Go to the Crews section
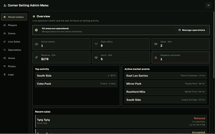 pyautogui.click(x=14, y=33)
